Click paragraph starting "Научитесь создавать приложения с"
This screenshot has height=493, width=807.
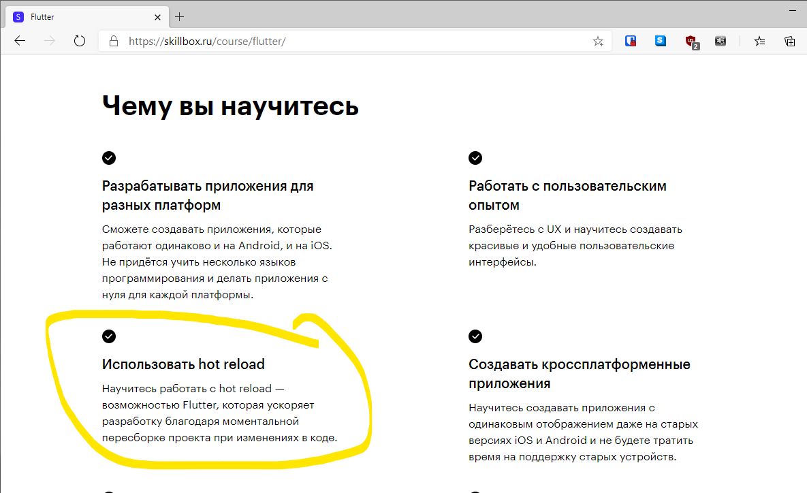[x=583, y=432]
